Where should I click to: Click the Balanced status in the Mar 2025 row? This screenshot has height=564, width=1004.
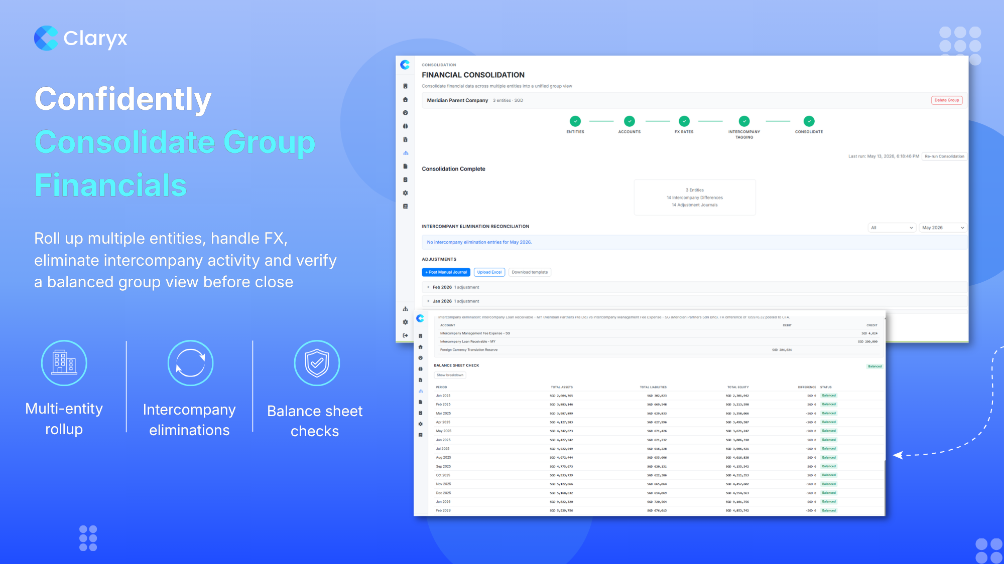click(x=829, y=414)
